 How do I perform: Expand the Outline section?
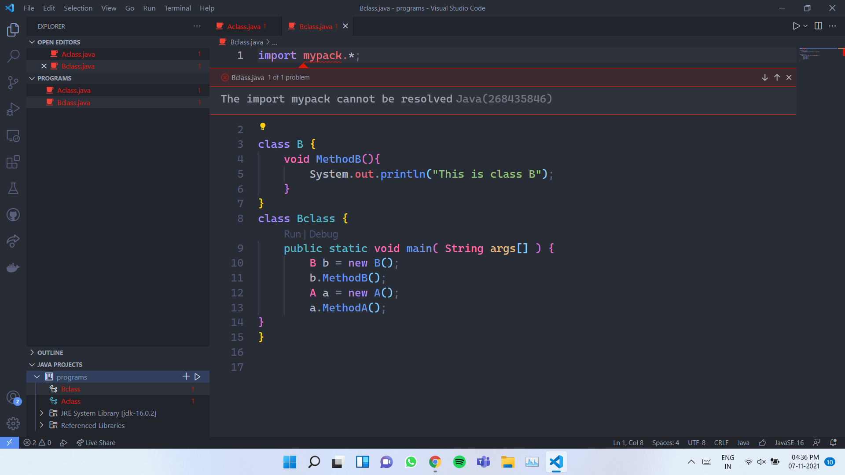pos(32,353)
